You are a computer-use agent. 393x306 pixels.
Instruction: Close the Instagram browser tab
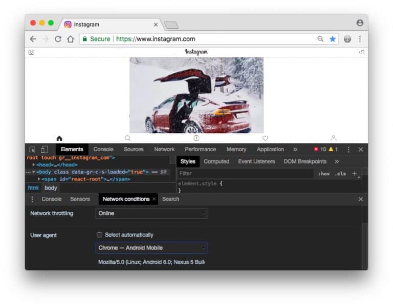point(156,25)
